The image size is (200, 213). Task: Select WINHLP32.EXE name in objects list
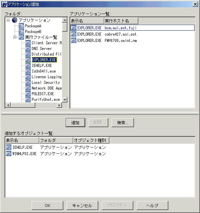click(x=24, y=154)
